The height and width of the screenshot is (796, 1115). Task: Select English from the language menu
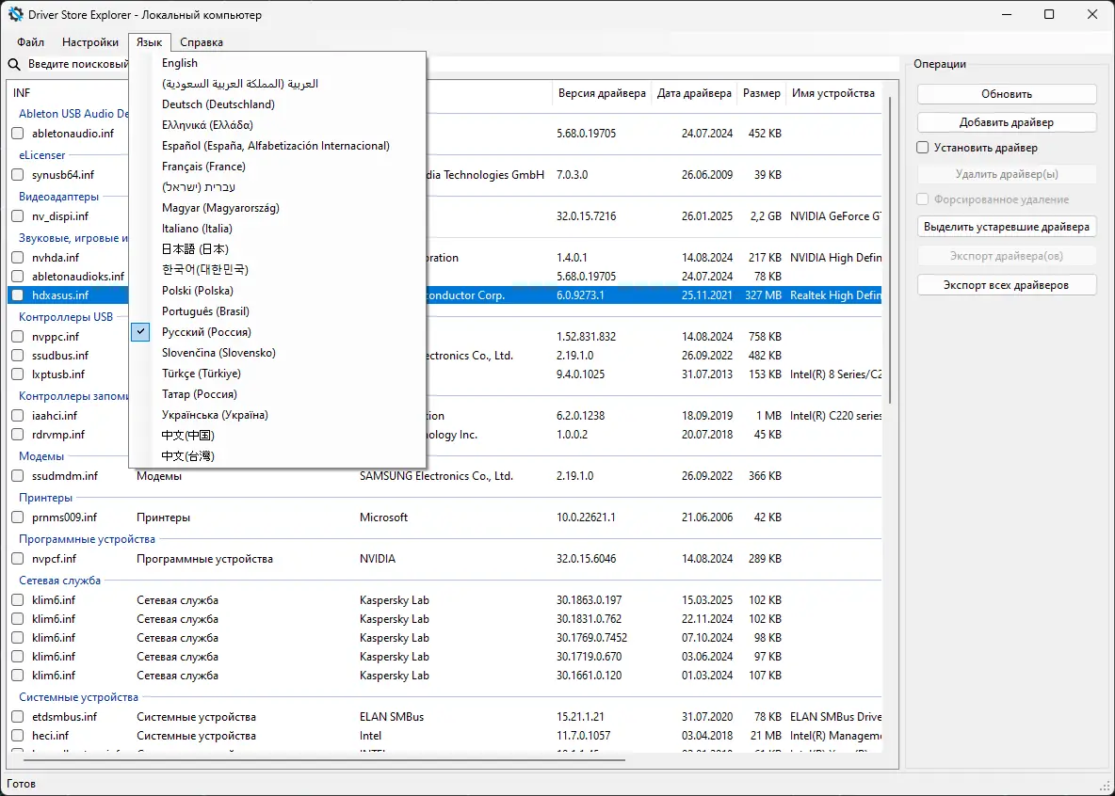point(180,62)
